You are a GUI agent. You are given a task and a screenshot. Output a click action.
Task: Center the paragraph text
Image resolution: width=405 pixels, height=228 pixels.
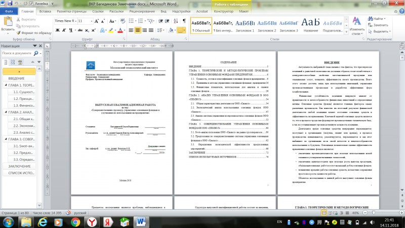point(138,30)
